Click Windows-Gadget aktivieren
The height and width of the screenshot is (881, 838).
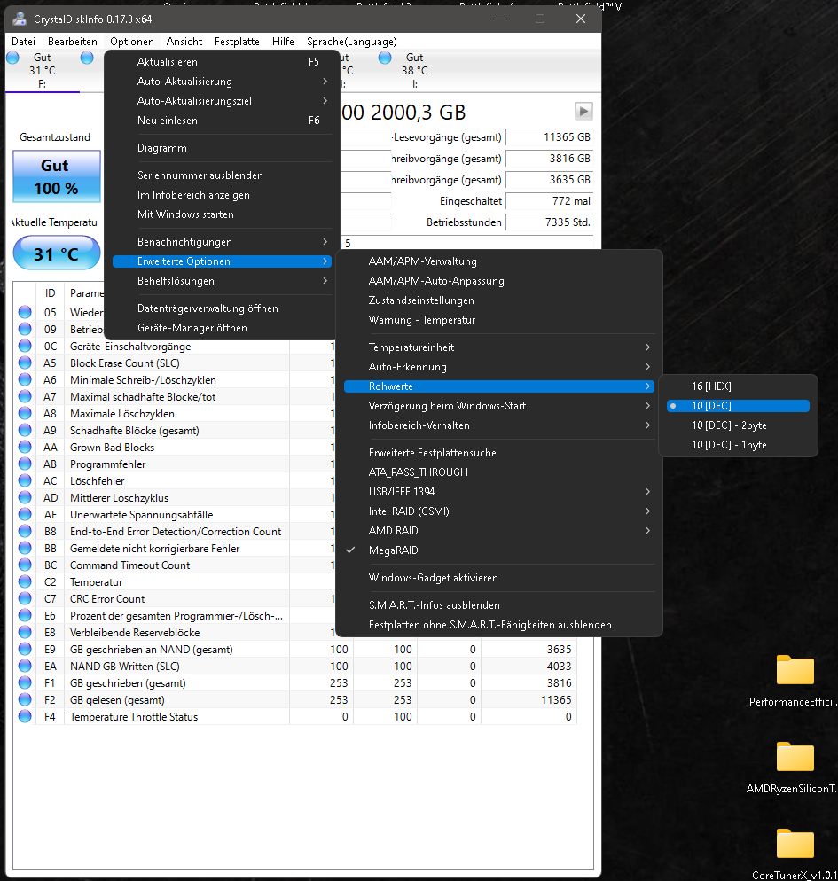(x=499, y=578)
